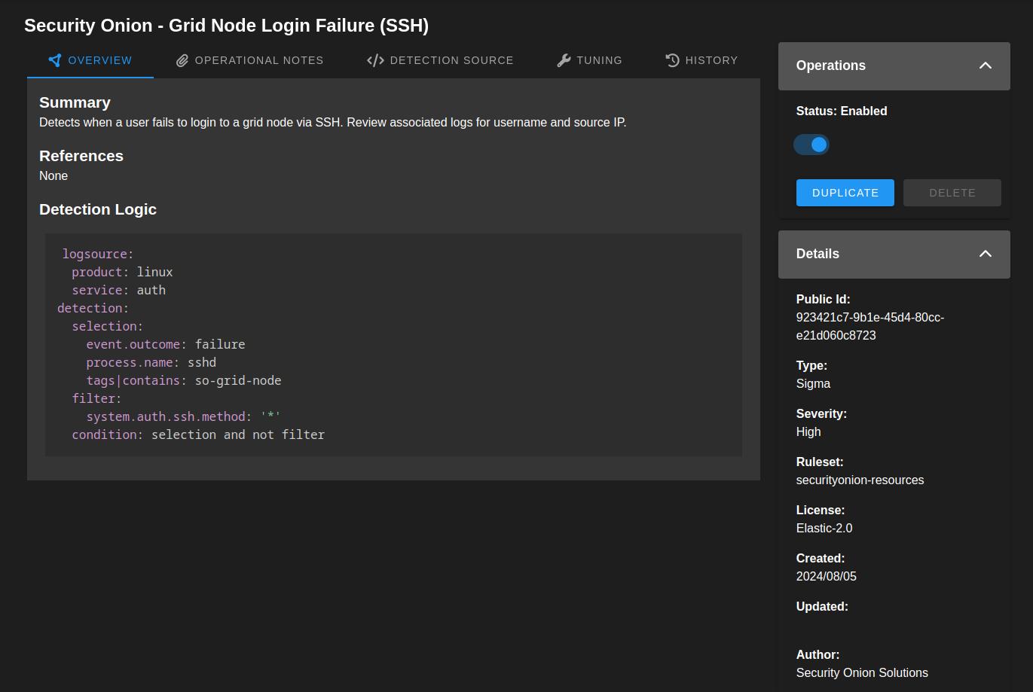Switch to the Operational Notes tab
The width and height of the screenshot is (1033, 692).
258,60
